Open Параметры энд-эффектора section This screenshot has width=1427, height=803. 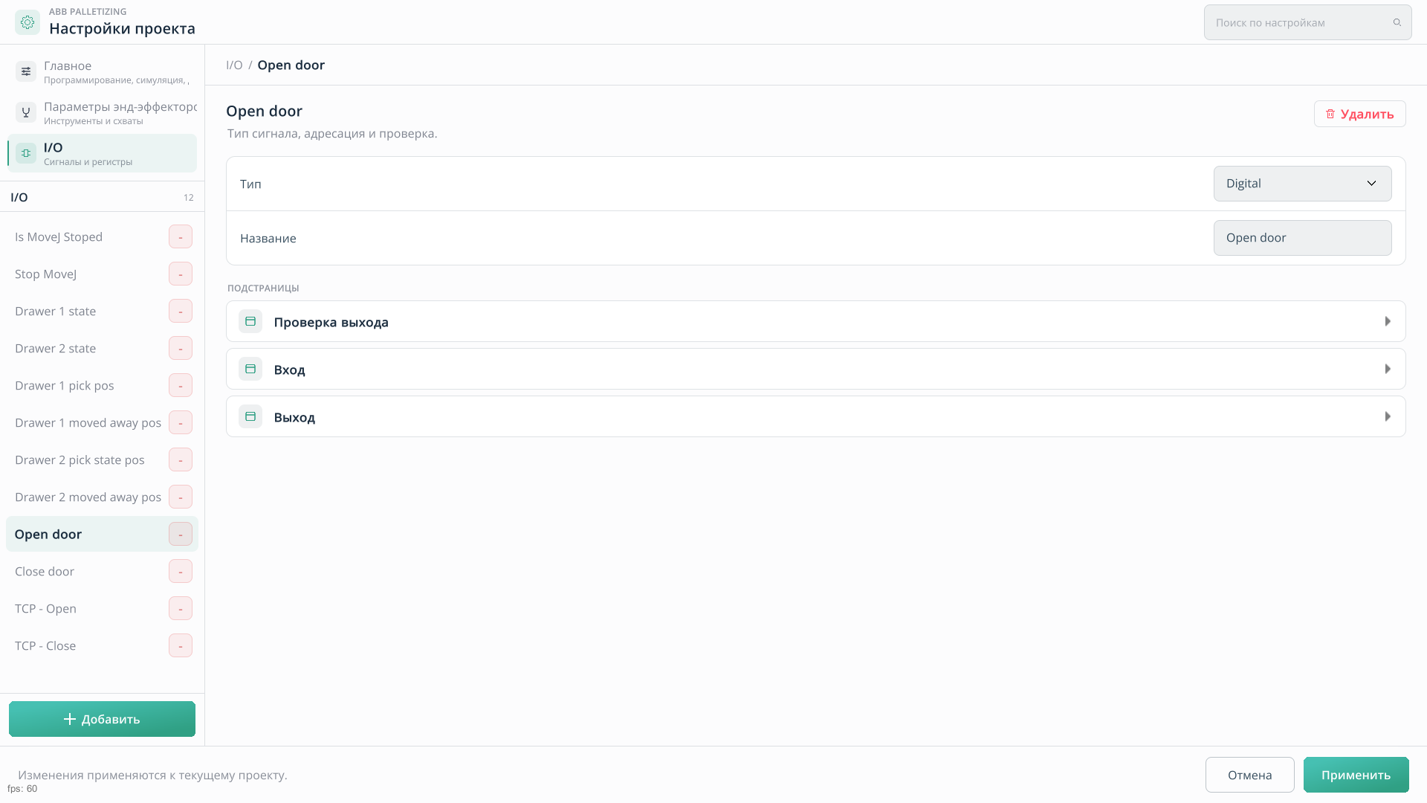103,112
